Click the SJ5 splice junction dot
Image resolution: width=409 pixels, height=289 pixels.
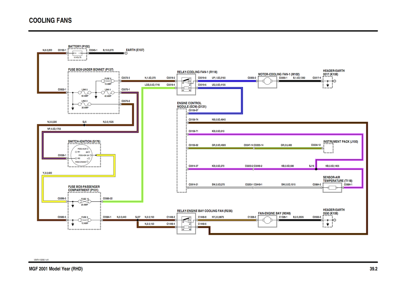click(84, 125)
